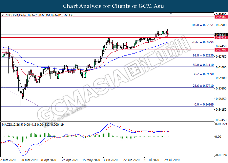Click the MACD scale value 0.013721
228x163 pixels.
(221, 125)
